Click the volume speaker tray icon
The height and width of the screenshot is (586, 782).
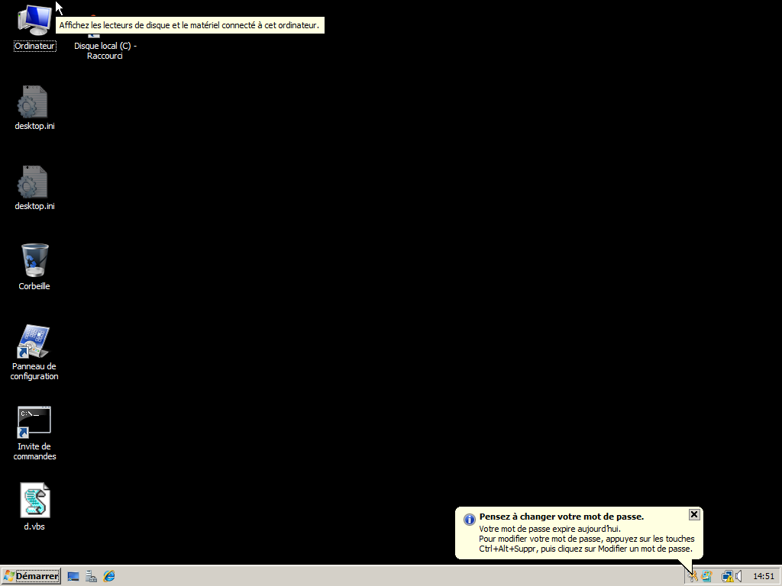pos(739,576)
